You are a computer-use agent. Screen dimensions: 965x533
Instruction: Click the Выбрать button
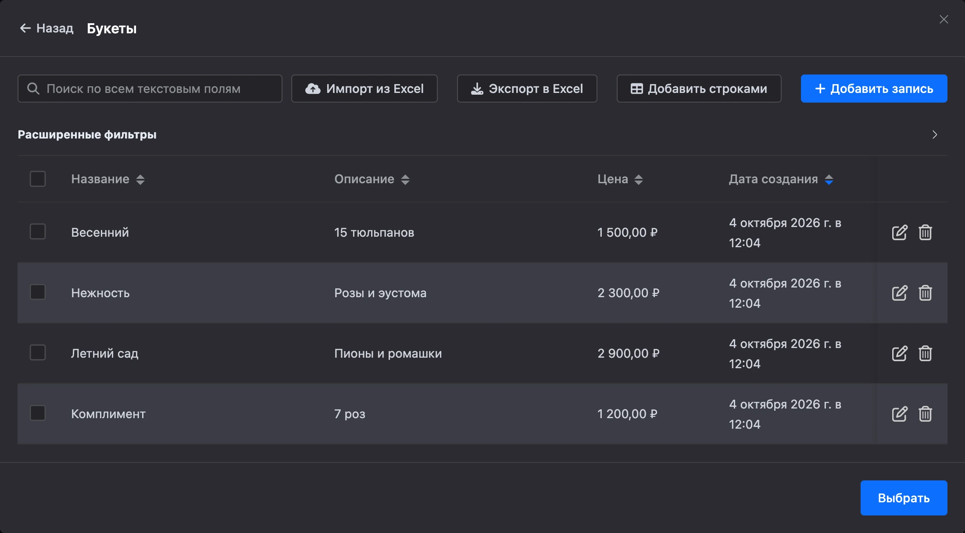pos(904,498)
